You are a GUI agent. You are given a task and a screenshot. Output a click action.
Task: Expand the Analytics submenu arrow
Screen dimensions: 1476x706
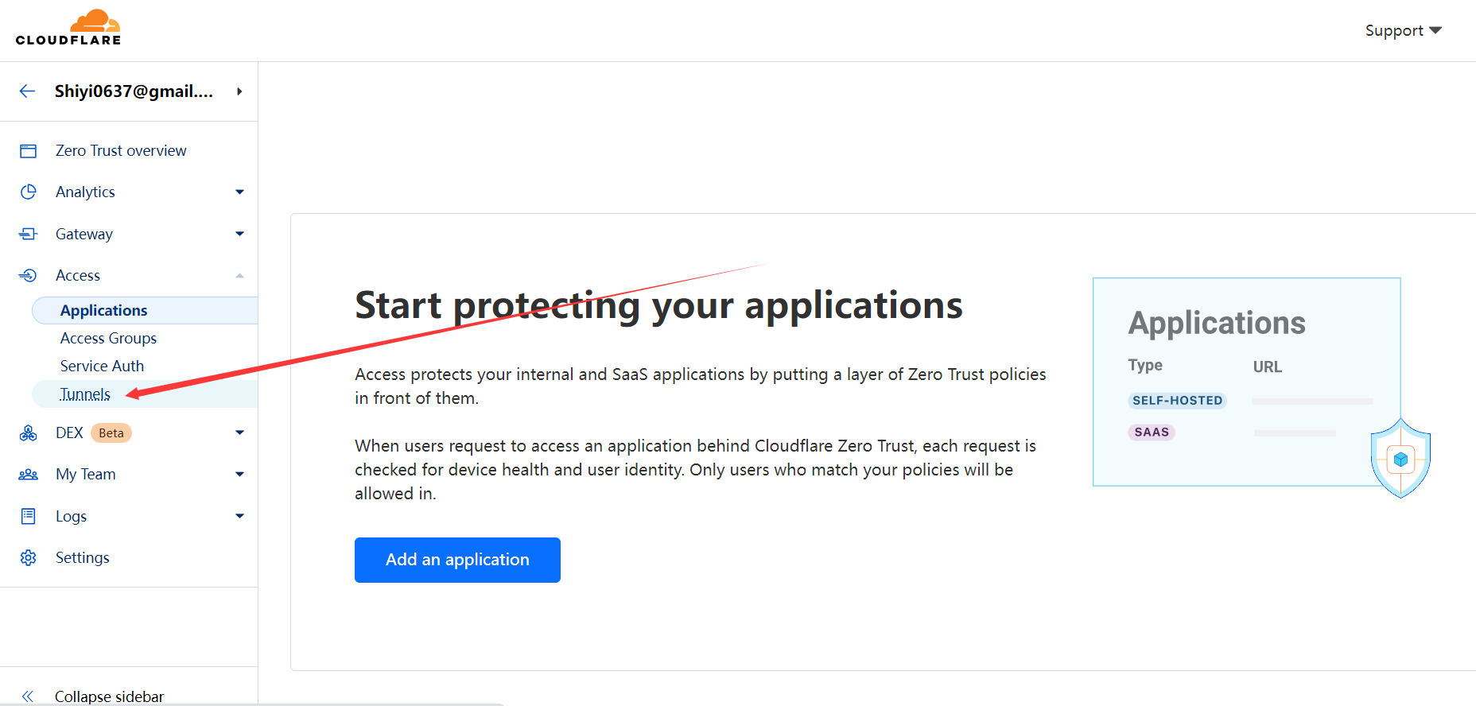tap(239, 192)
